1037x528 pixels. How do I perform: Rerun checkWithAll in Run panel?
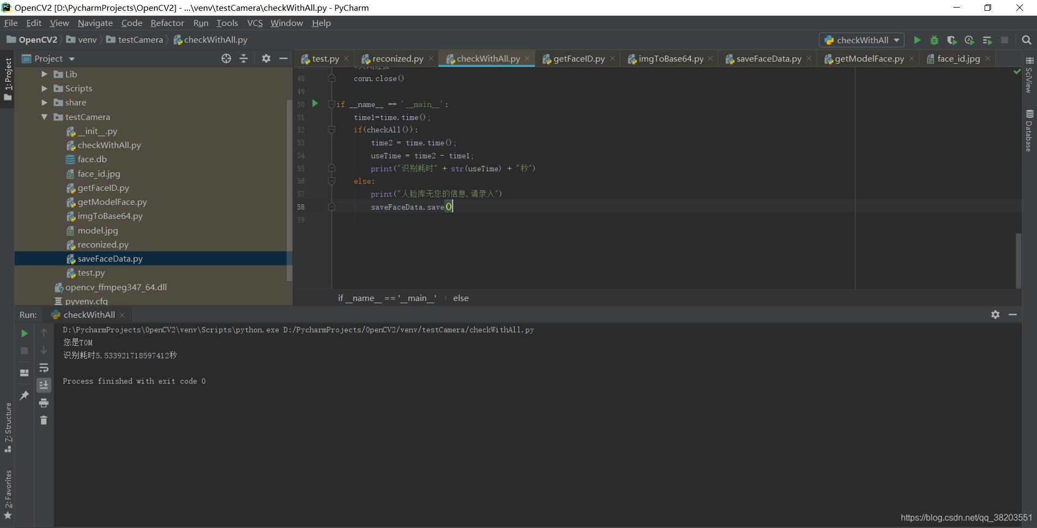(24, 333)
